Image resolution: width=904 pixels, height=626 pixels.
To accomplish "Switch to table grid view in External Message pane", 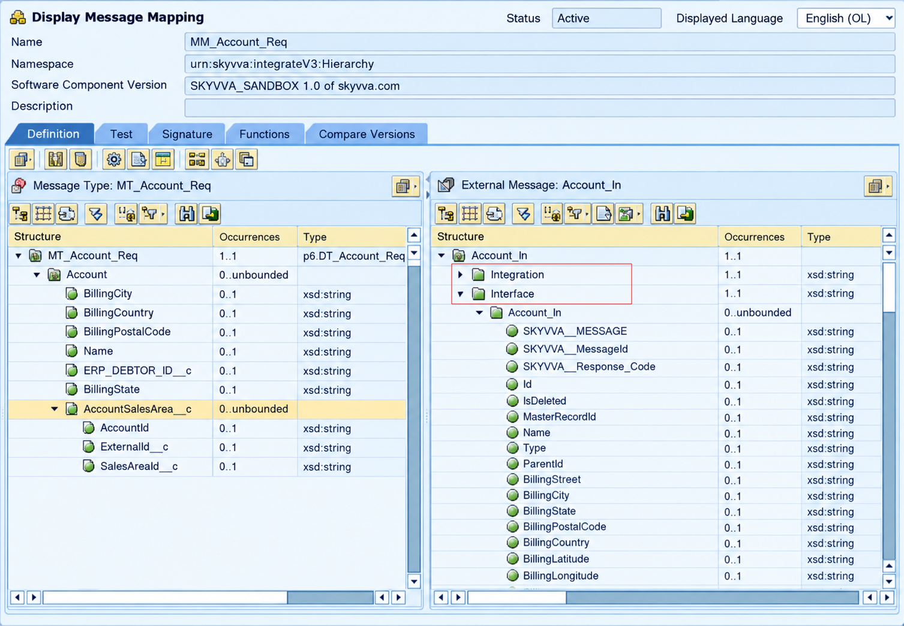I will (x=470, y=213).
